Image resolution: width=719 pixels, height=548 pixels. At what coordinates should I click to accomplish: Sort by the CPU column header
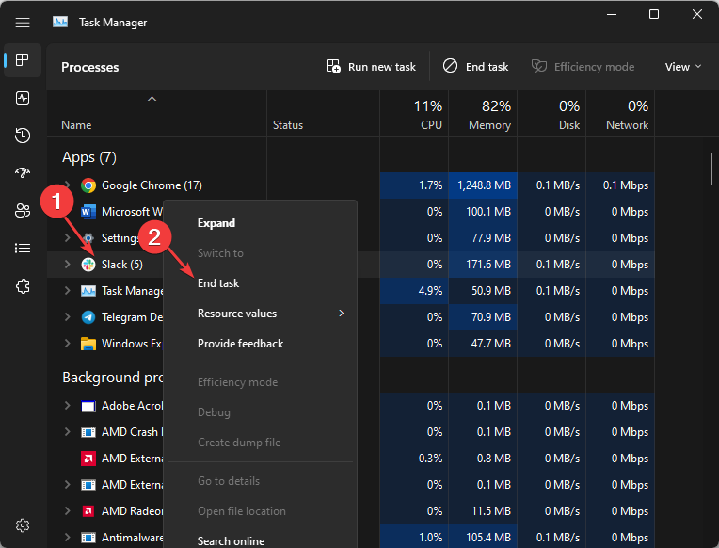(414, 113)
